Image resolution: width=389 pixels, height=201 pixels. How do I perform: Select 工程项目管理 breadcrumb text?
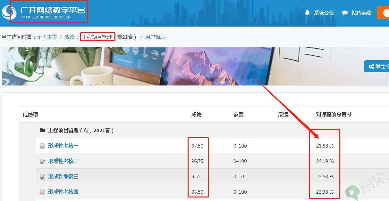(x=97, y=37)
